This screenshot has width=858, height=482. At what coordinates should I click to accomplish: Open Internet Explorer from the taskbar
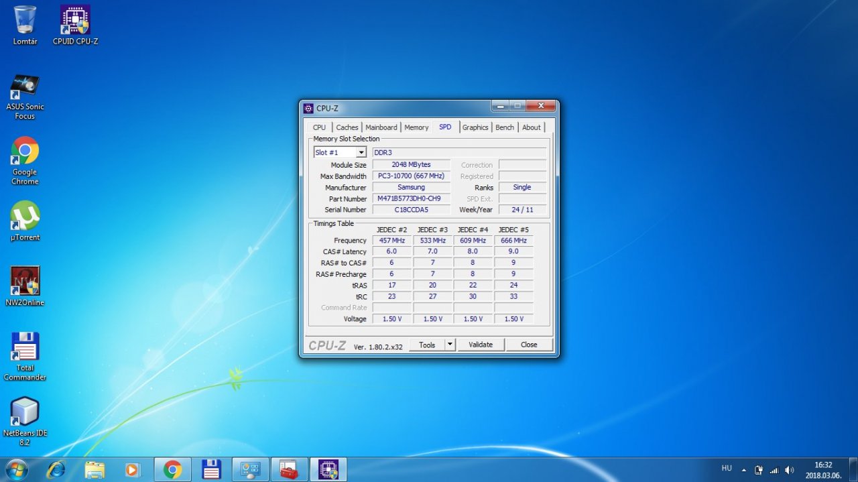pyautogui.click(x=56, y=470)
